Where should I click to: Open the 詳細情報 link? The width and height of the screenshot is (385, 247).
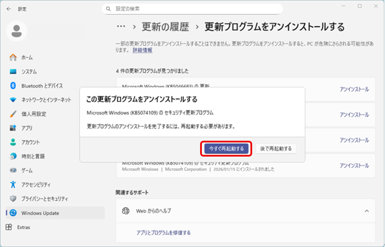(142, 50)
